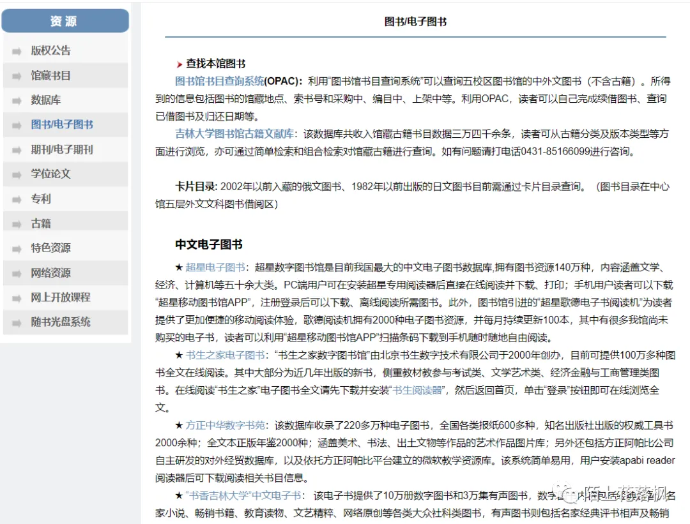Select 数据库 in the resource menu

tap(46, 100)
